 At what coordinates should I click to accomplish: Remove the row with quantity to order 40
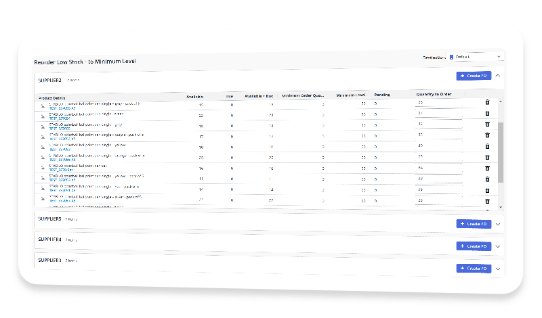coord(486,146)
